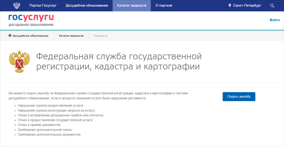Go to Каталог ведомств breadcrumb
Screen dimensions: 284x147
tap(71, 36)
